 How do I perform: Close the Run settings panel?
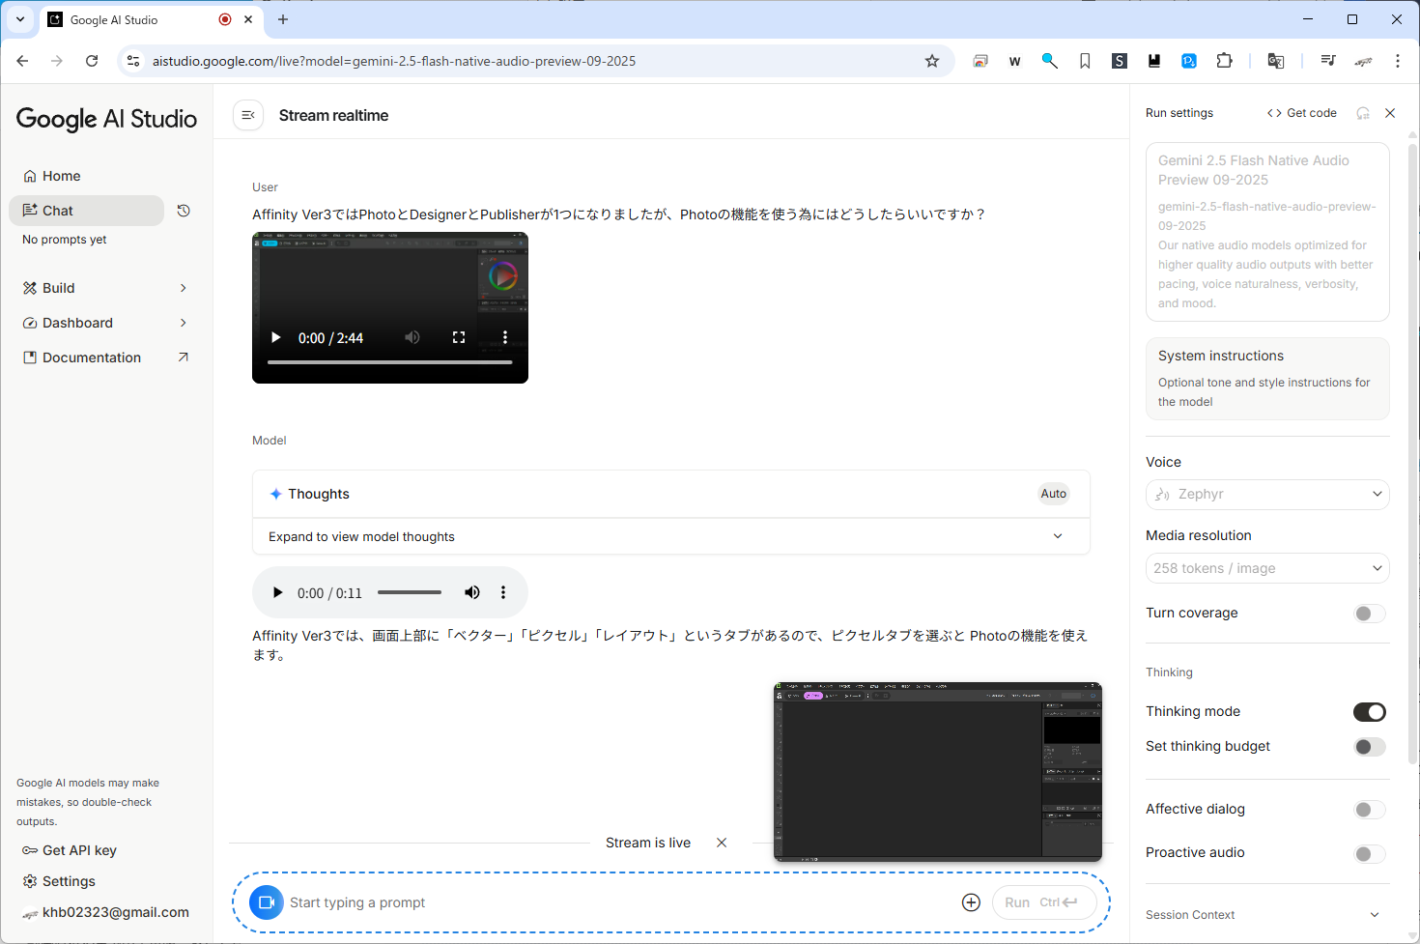click(x=1390, y=113)
